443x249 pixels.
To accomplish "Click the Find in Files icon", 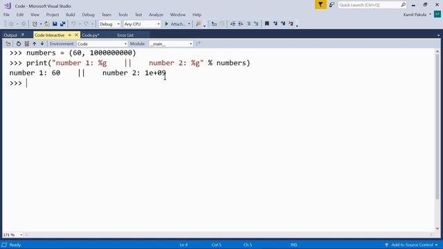I will click(199, 24).
